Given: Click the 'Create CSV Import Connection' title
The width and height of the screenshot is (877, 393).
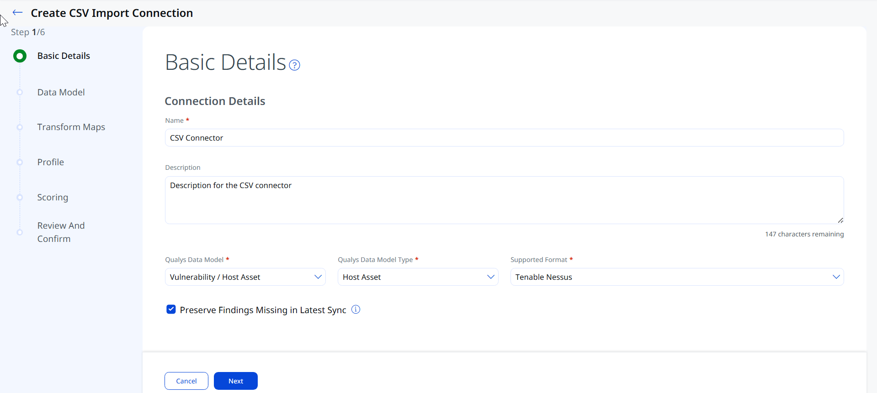Looking at the screenshot, I should tap(112, 13).
